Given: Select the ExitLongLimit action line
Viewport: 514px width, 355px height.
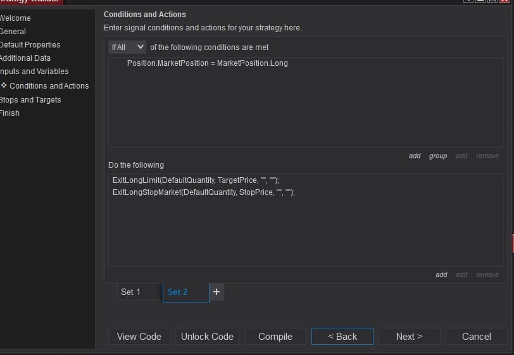Looking at the screenshot, I should click(195, 180).
